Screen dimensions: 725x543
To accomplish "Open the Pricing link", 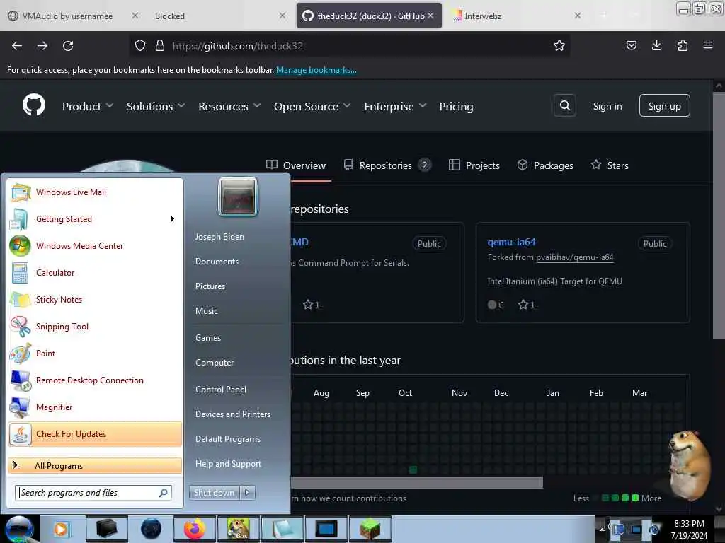I will (456, 106).
